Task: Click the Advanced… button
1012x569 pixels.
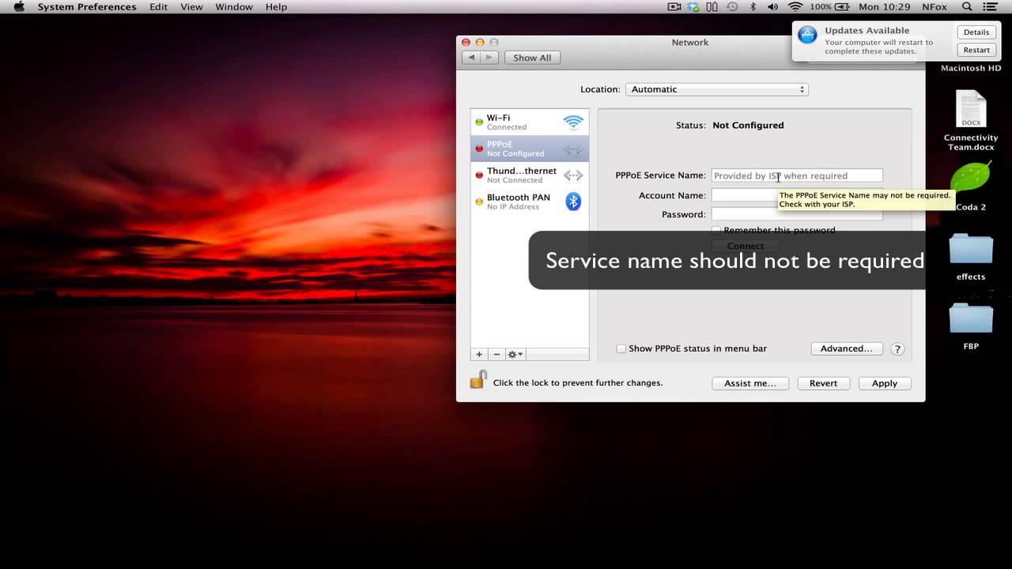Action: point(846,349)
